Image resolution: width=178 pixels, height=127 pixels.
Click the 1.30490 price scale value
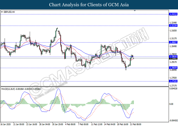173,46
